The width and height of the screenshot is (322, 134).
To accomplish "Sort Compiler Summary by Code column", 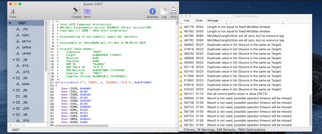I will [x=200, y=21].
